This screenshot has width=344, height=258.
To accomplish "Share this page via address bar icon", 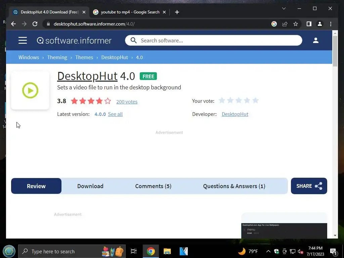I will click(285, 24).
